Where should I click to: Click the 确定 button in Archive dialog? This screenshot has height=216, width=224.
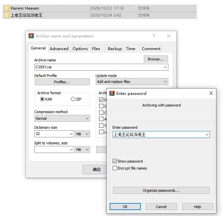pos(94,170)
